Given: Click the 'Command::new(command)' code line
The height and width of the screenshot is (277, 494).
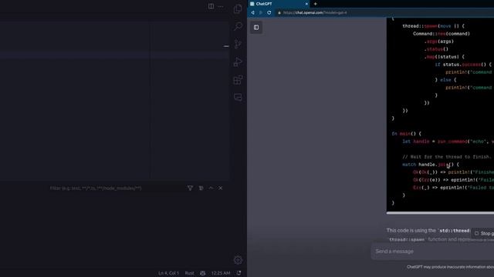Looking at the screenshot, I should point(442,34).
